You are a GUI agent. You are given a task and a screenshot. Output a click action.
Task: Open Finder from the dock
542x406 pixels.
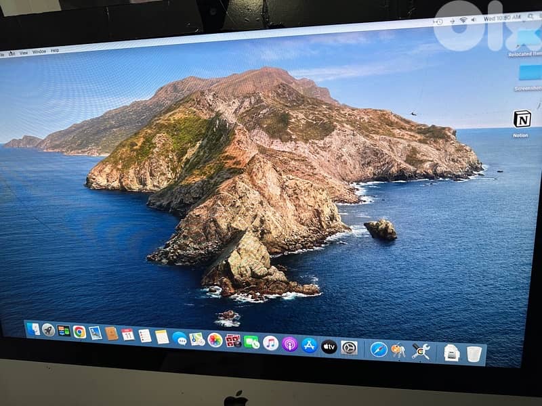point(33,329)
